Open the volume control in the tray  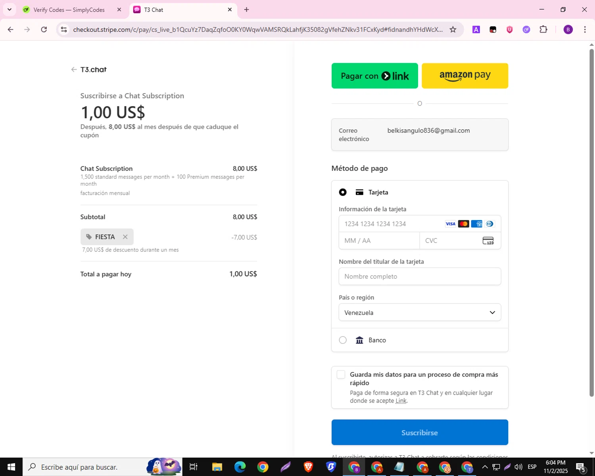click(x=518, y=467)
